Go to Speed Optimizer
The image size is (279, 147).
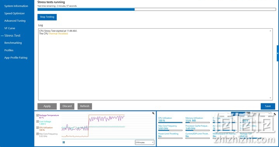[14, 13]
